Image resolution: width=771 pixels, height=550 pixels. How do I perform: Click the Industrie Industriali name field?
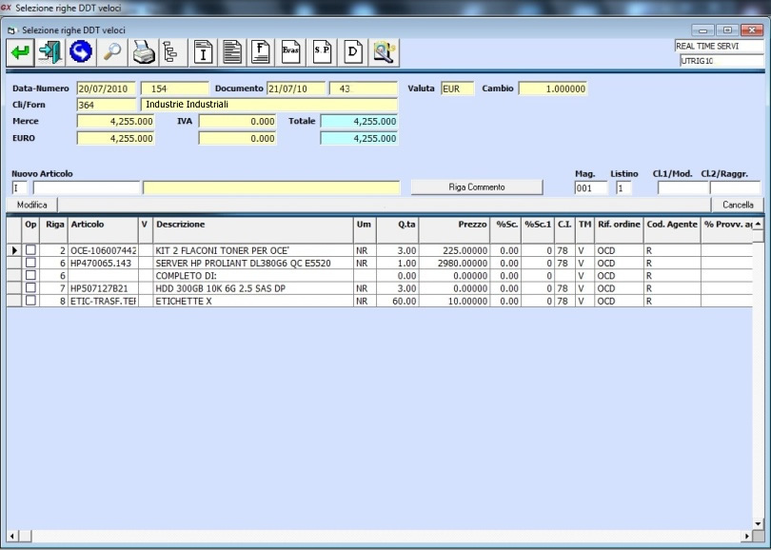[269, 105]
